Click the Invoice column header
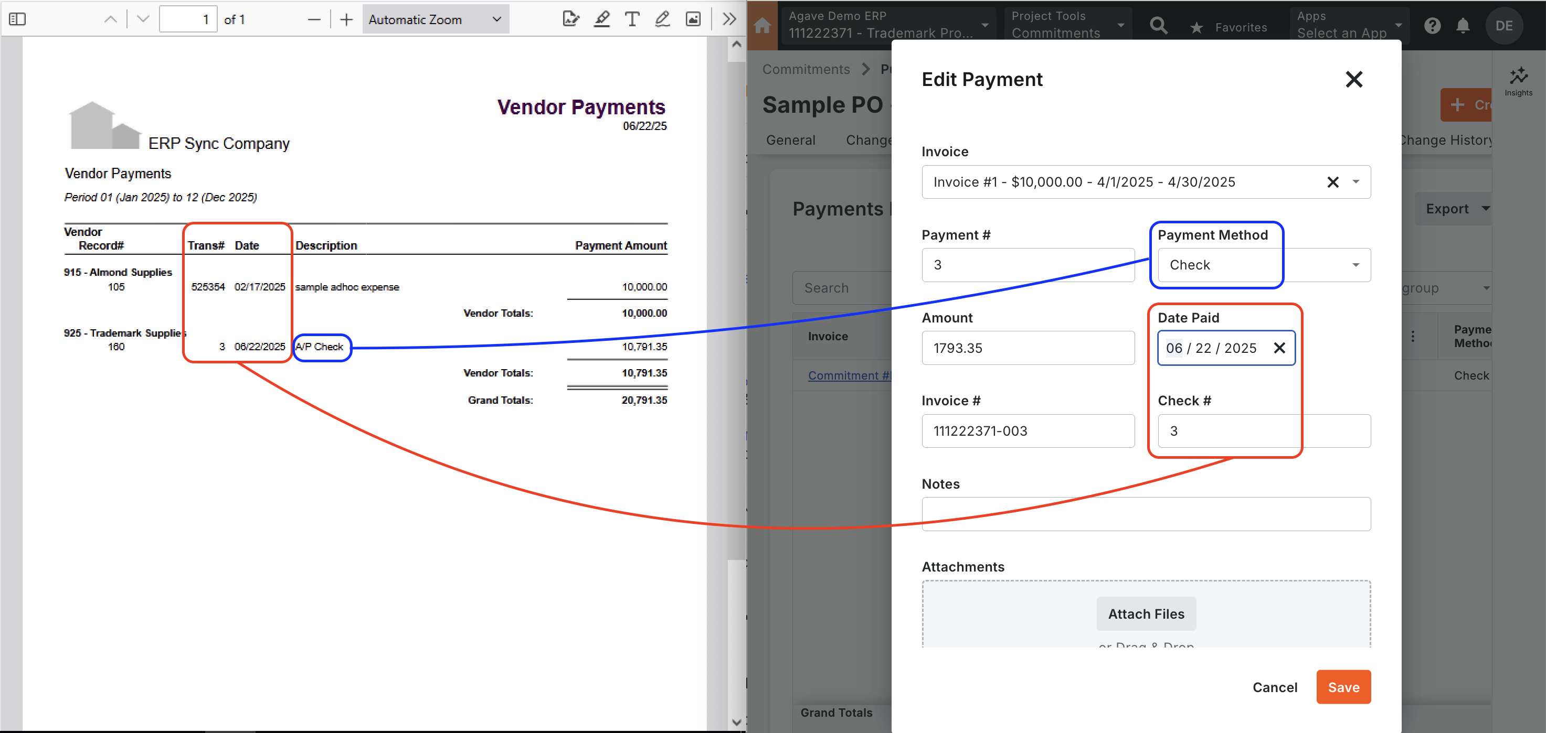This screenshot has width=1546, height=733. (828, 337)
